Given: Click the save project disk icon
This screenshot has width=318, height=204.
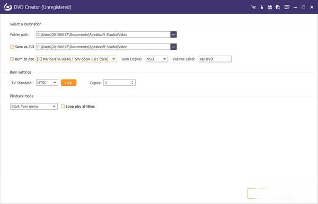Looking at the screenshot, I should coord(270,7).
